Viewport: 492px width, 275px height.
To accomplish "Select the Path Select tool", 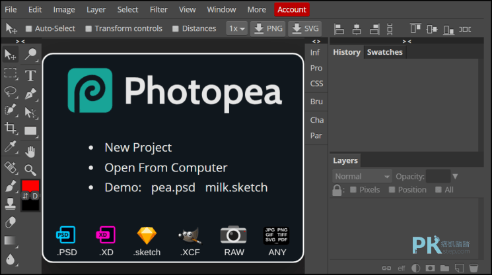I will pyautogui.click(x=30, y=113).
